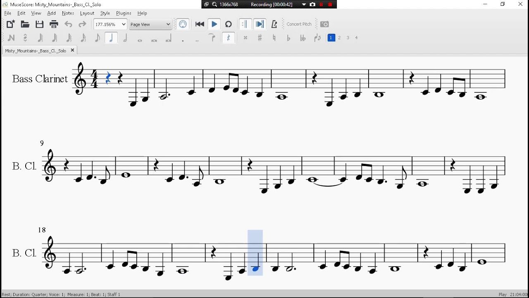Open the Page View mode dropdown
Screen dimensions: 529x298
tap(150, 24)
